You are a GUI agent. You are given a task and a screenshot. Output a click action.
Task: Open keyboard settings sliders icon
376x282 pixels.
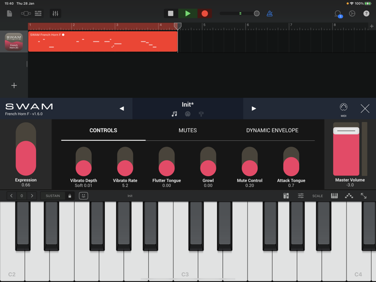point(301,196)
